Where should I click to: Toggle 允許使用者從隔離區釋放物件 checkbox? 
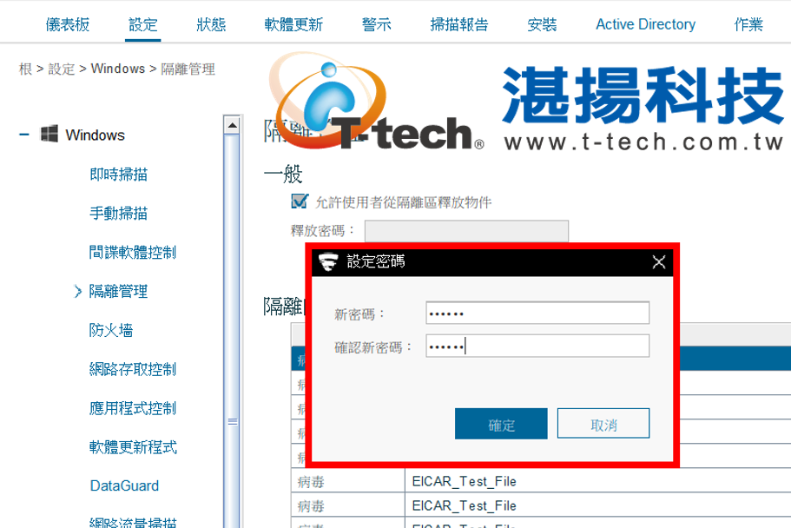tap(300, 201)
